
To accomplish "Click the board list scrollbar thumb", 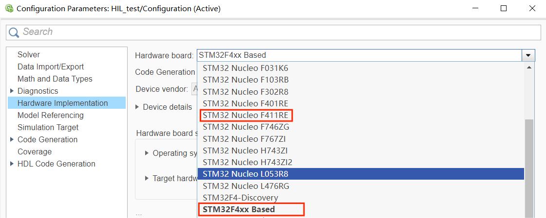I will (529, 168).
